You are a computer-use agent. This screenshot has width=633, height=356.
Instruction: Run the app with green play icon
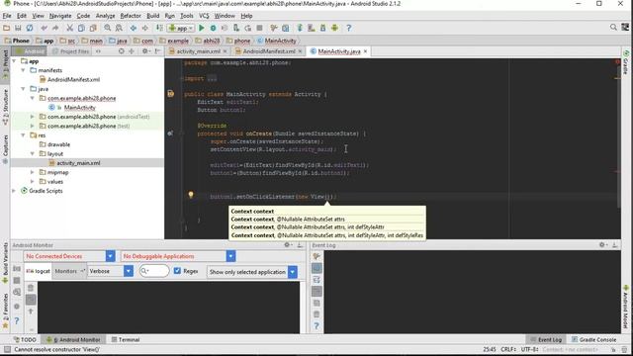[202, 28]
